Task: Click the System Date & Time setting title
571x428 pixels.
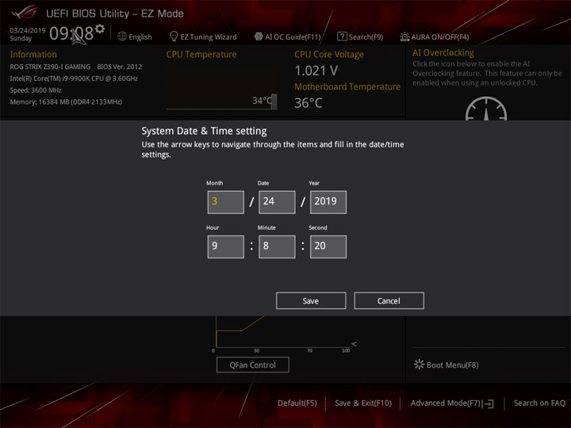Action: point(204,131)
